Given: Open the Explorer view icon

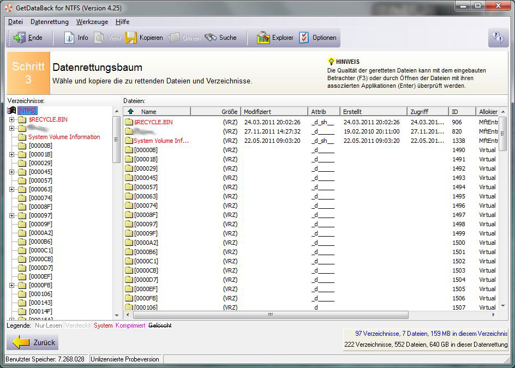Looking at the screenshot, I should coord(263,38).
